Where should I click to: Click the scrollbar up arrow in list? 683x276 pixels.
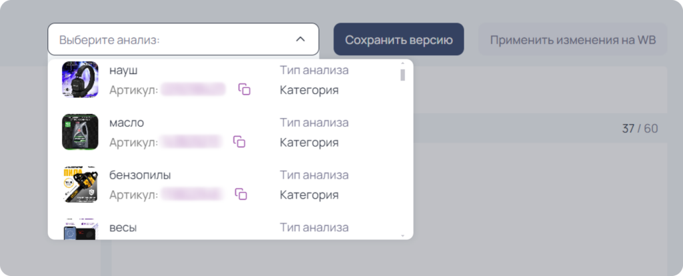[402, 63]
